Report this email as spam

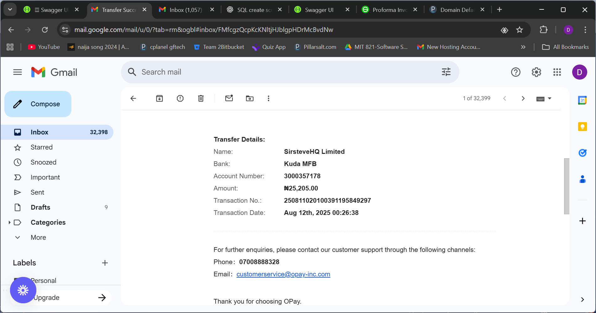tap(180, 98)
